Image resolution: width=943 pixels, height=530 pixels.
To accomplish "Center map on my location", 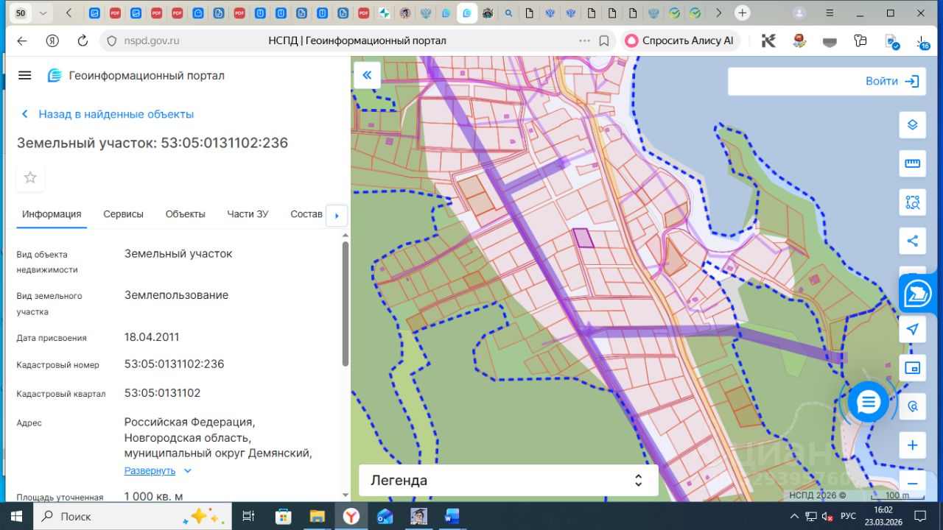I will click(912, 329).
